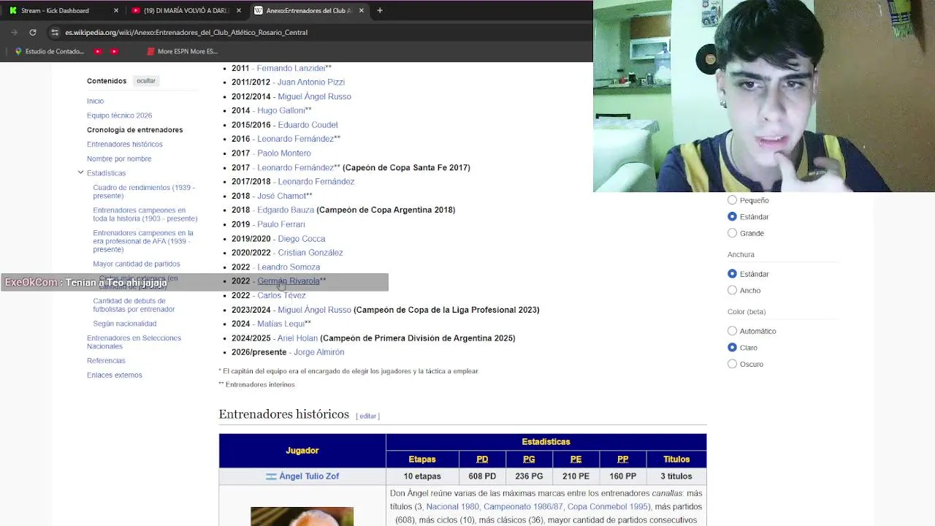The width and height of the screenshot is (935, 526).
Task: Open the first YouTube bookmark icon
Action: pos(98,51)
